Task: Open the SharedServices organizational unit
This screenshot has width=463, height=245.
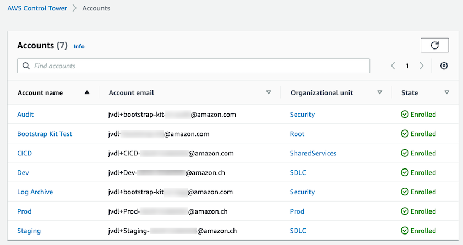Action: pos(313,153)
